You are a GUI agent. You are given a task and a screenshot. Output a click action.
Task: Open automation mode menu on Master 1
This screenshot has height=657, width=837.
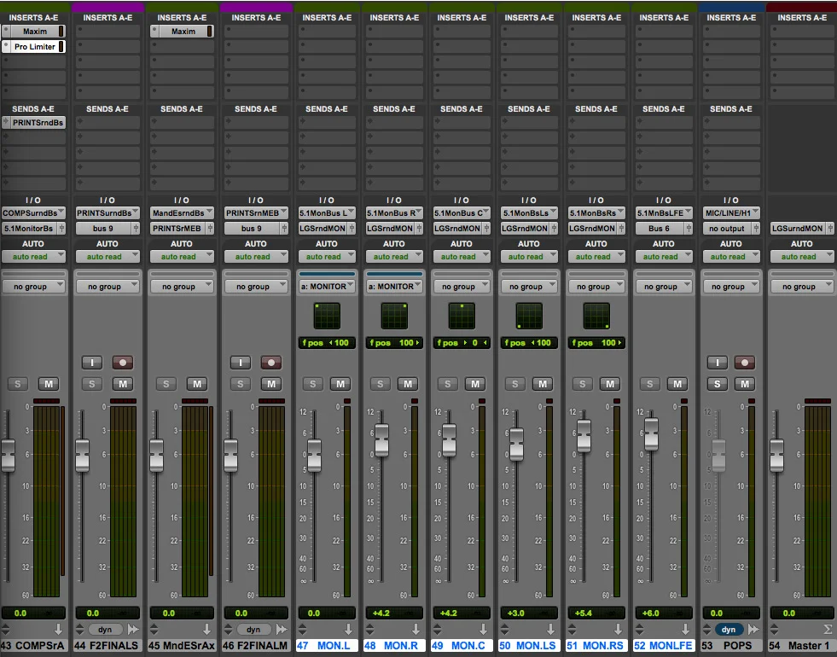(802, 257)
